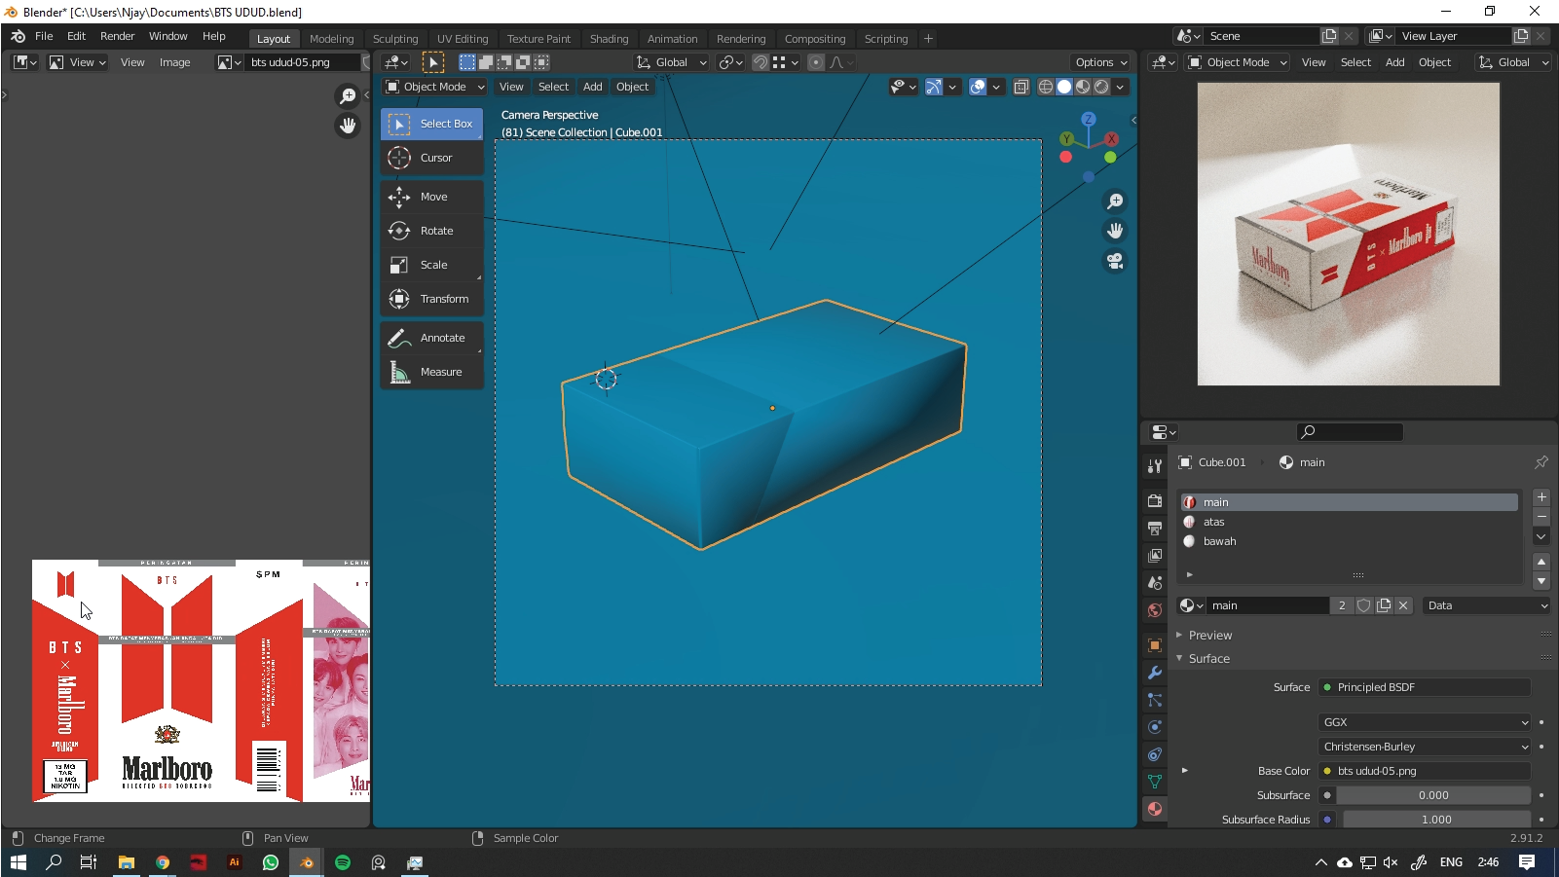Add a material slot with the plus

1541,497
